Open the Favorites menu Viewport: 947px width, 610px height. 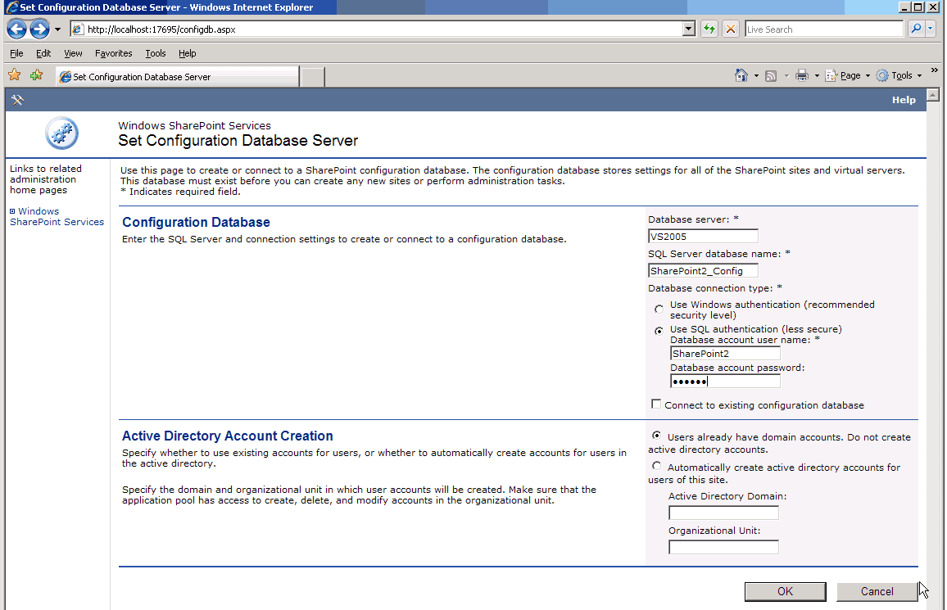(x=114, y=53)
